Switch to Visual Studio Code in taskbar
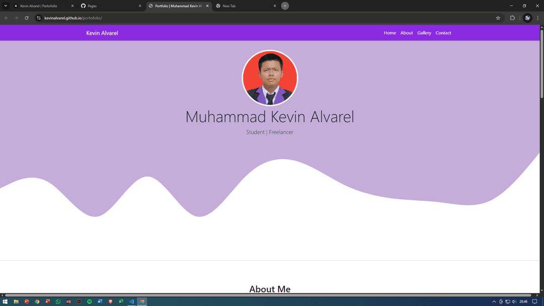 click(x=131, y=302)
